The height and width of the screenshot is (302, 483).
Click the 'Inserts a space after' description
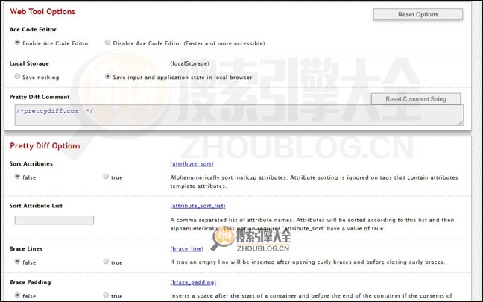click(311, 296)
